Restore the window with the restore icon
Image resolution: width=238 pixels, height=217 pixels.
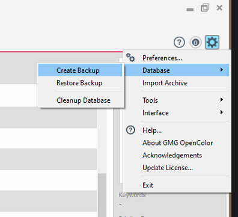tap(205, 8)
